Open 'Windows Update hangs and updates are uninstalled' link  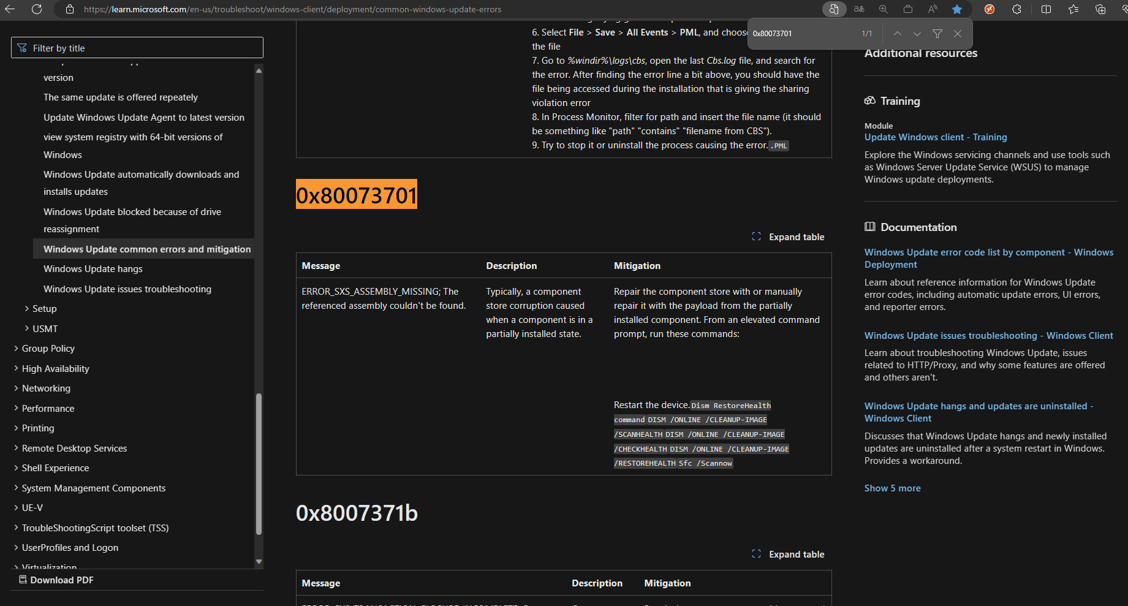pos(978,412)
